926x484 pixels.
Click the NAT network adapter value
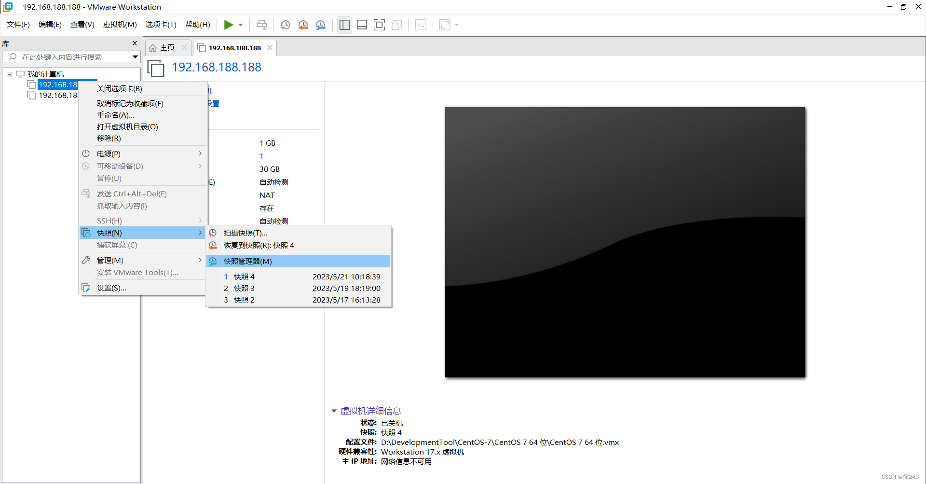[x=267, y=195]
